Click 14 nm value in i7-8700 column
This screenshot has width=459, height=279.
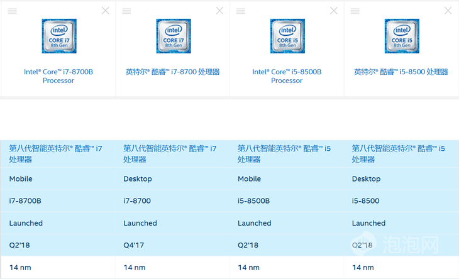click(135, 267)
